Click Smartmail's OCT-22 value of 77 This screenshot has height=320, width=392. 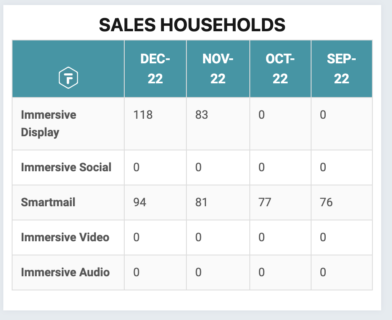264,202
